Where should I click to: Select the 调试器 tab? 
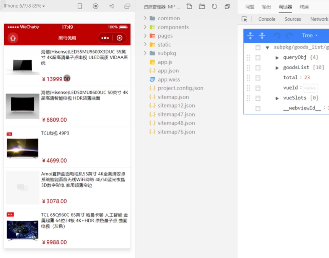(285, 7)
